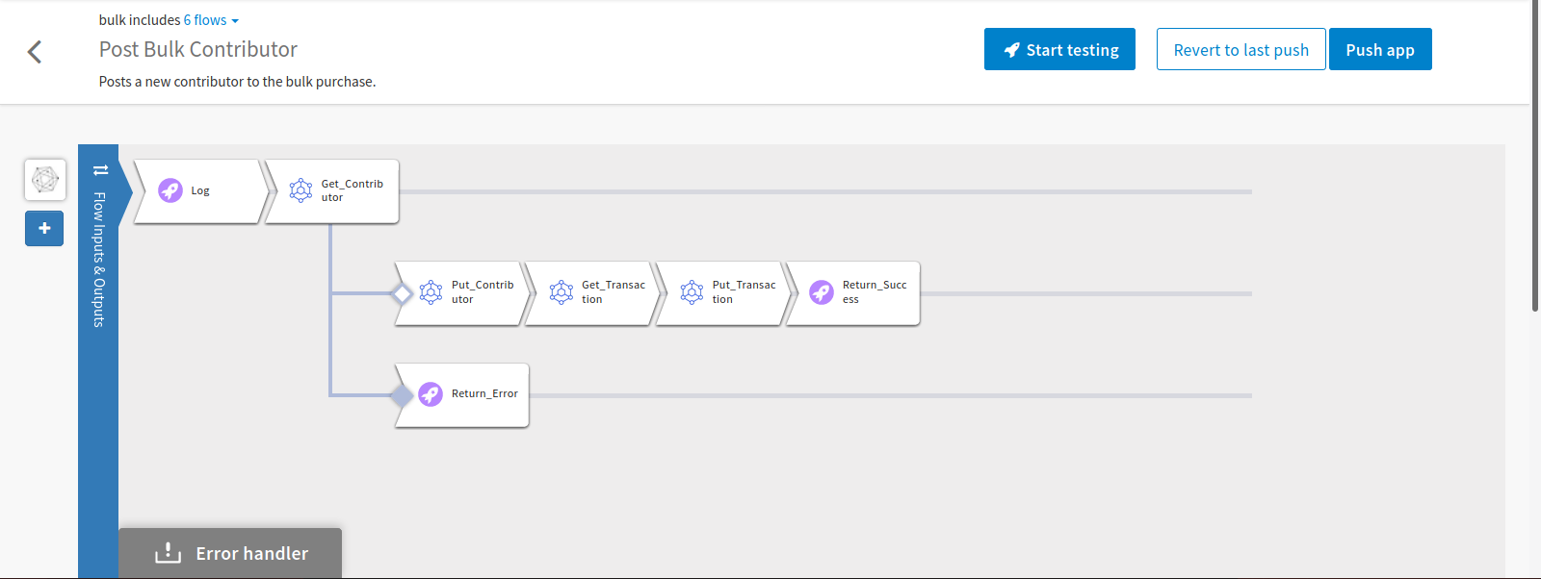Push the app
This screenshot has width=1541, height=579.
point(1379,50)
